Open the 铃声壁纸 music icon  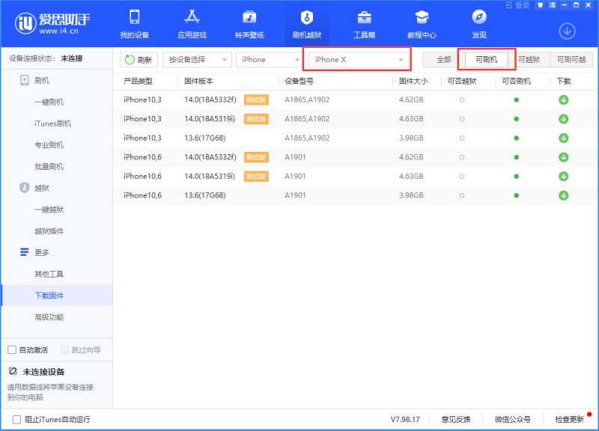249,17
